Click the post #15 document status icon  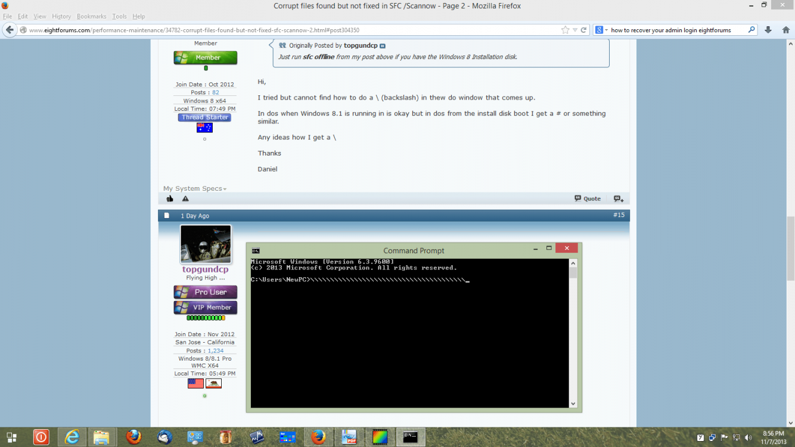click(167, 215)
